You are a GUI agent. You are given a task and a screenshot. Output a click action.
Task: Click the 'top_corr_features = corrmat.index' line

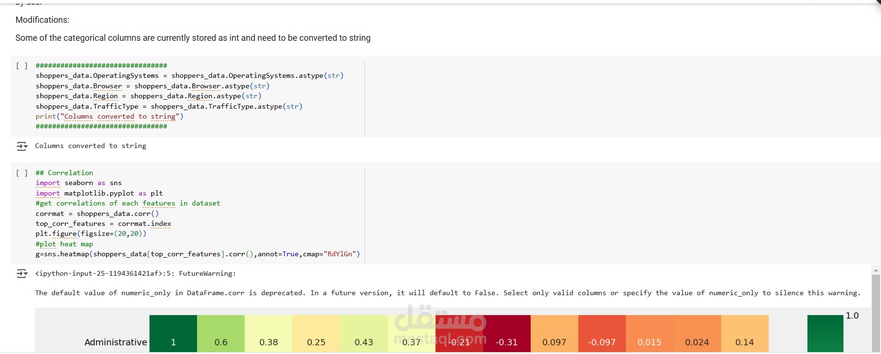click(103, 224)
